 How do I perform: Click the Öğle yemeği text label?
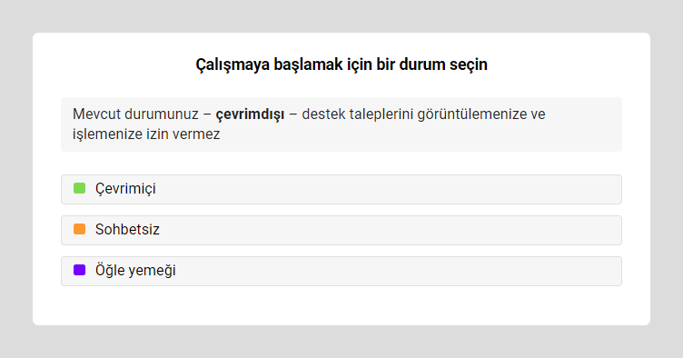point(135,271)
